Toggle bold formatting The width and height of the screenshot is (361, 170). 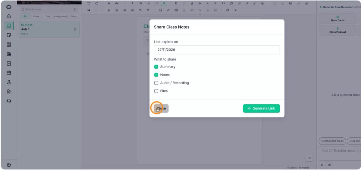[176, 3]
